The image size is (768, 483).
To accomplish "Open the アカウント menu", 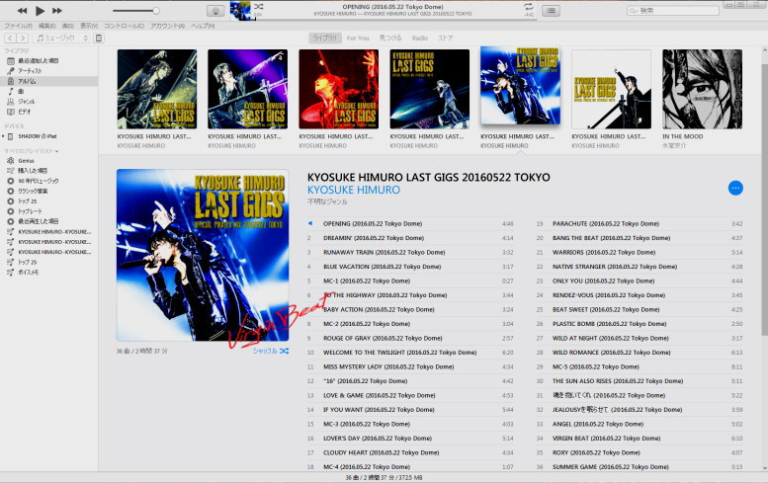I will click(x=167, y=26).
